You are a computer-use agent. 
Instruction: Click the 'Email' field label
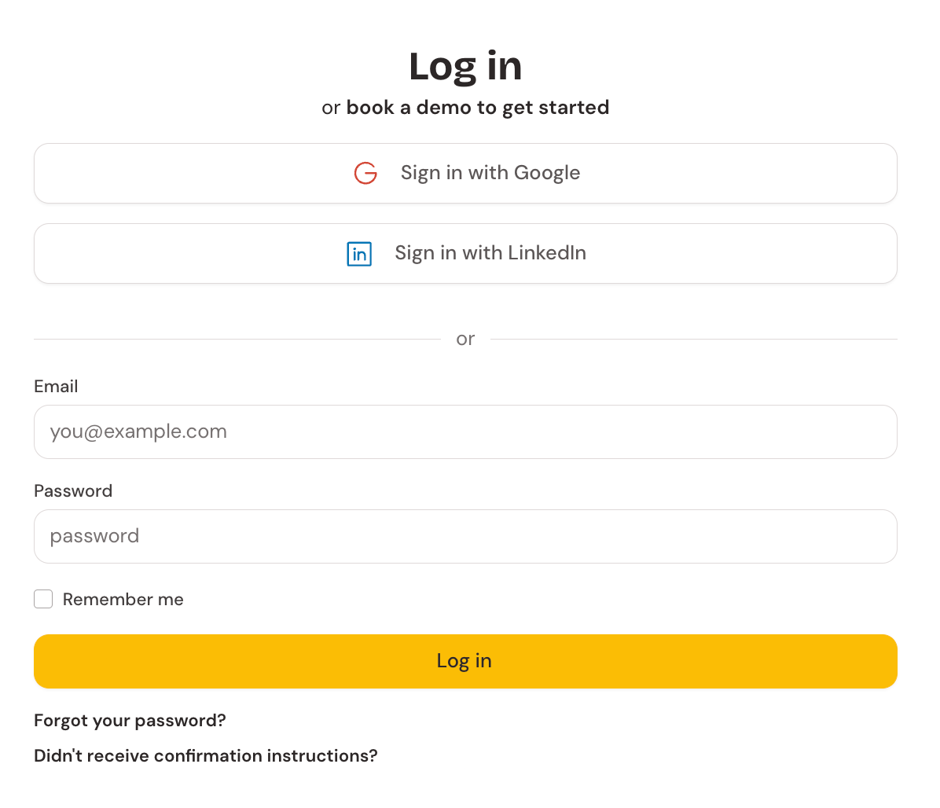(x=56, y=387)
